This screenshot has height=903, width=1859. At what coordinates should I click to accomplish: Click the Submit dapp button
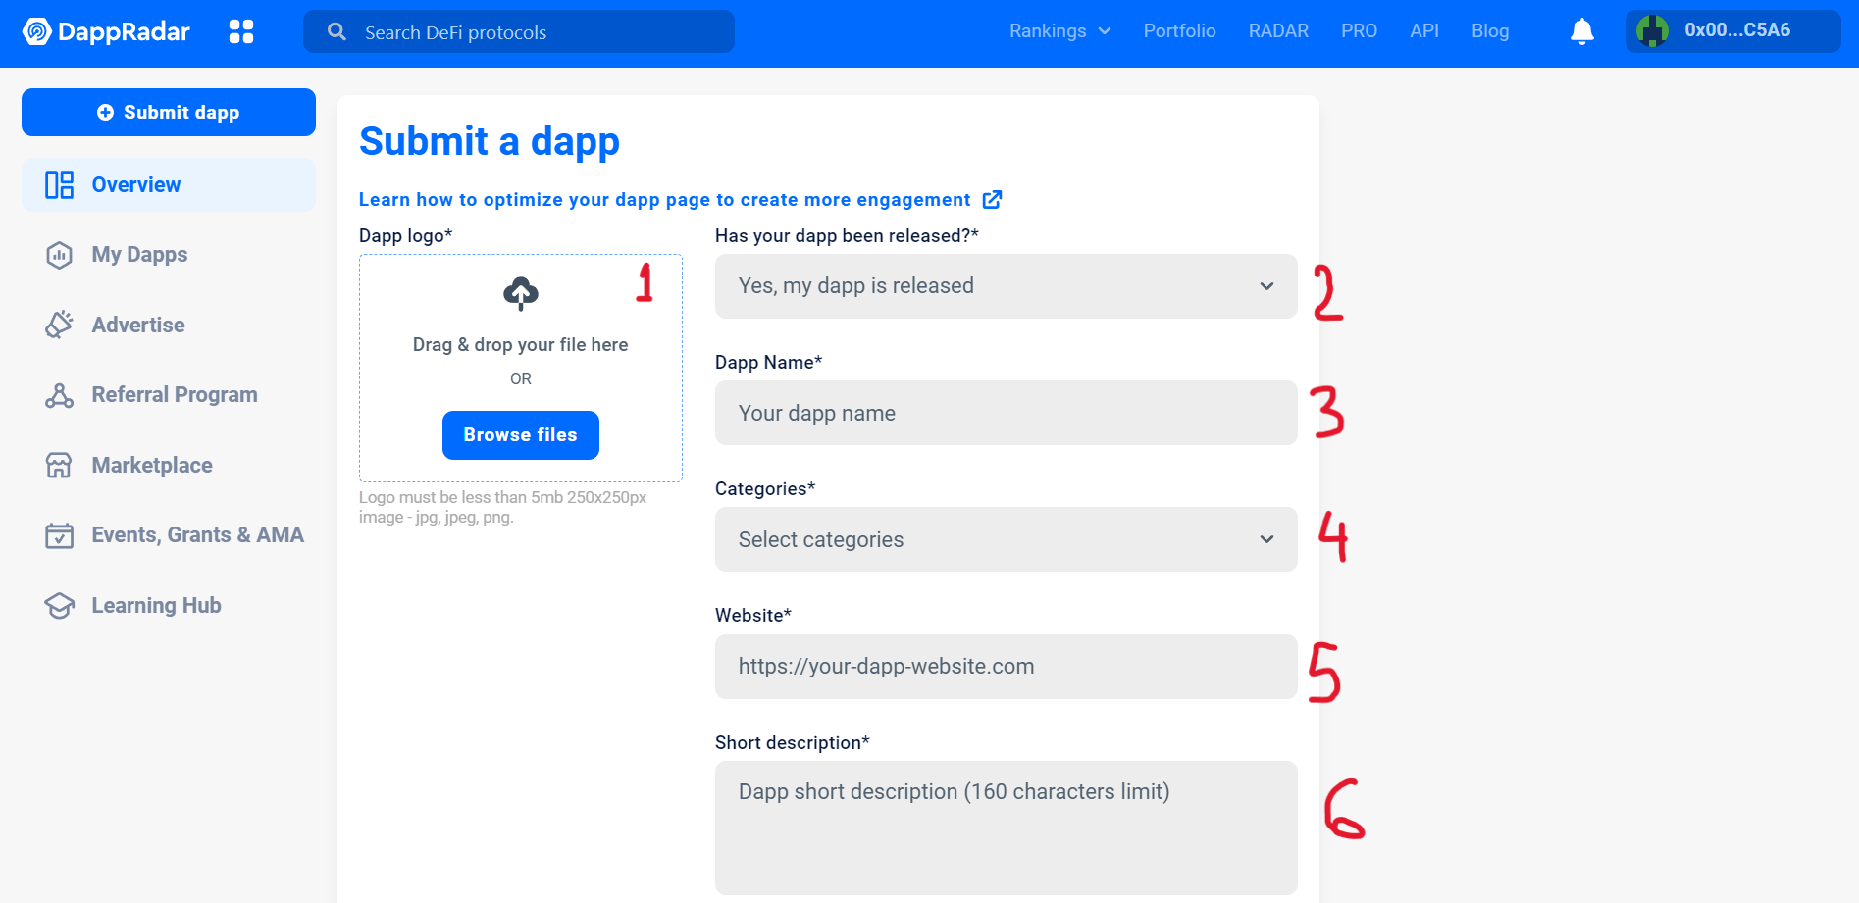(x=169, y=113)
